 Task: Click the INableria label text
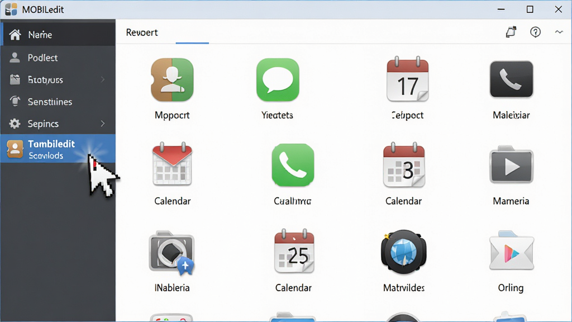click(172, 288)
